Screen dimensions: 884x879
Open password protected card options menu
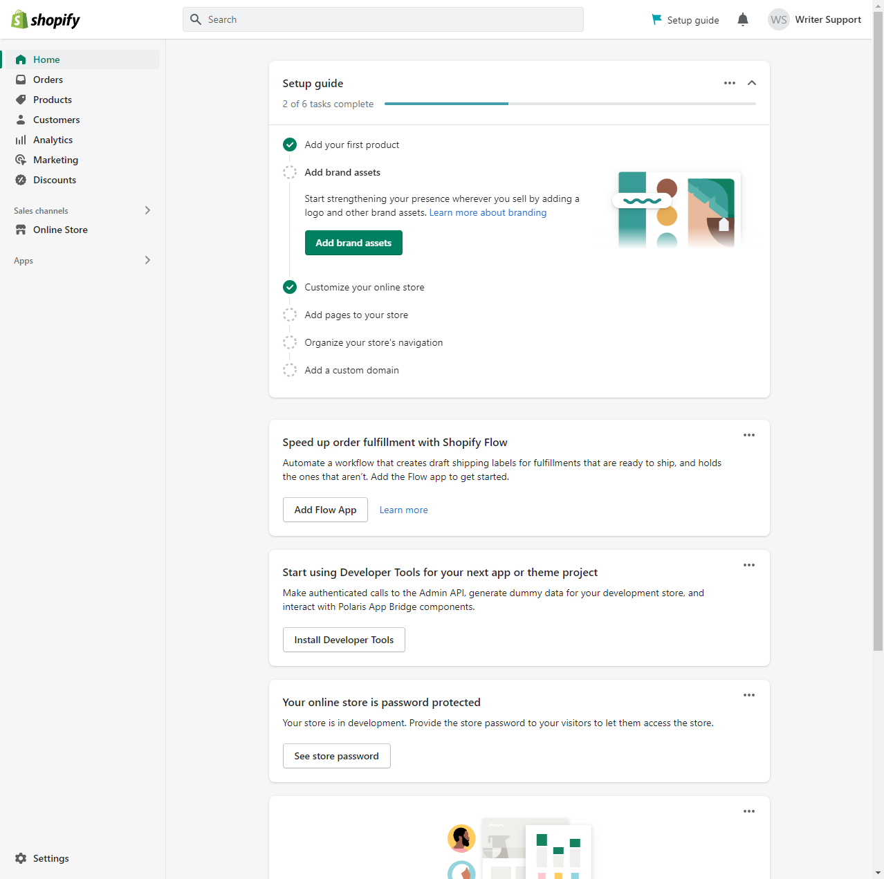[x=749, y=695]
